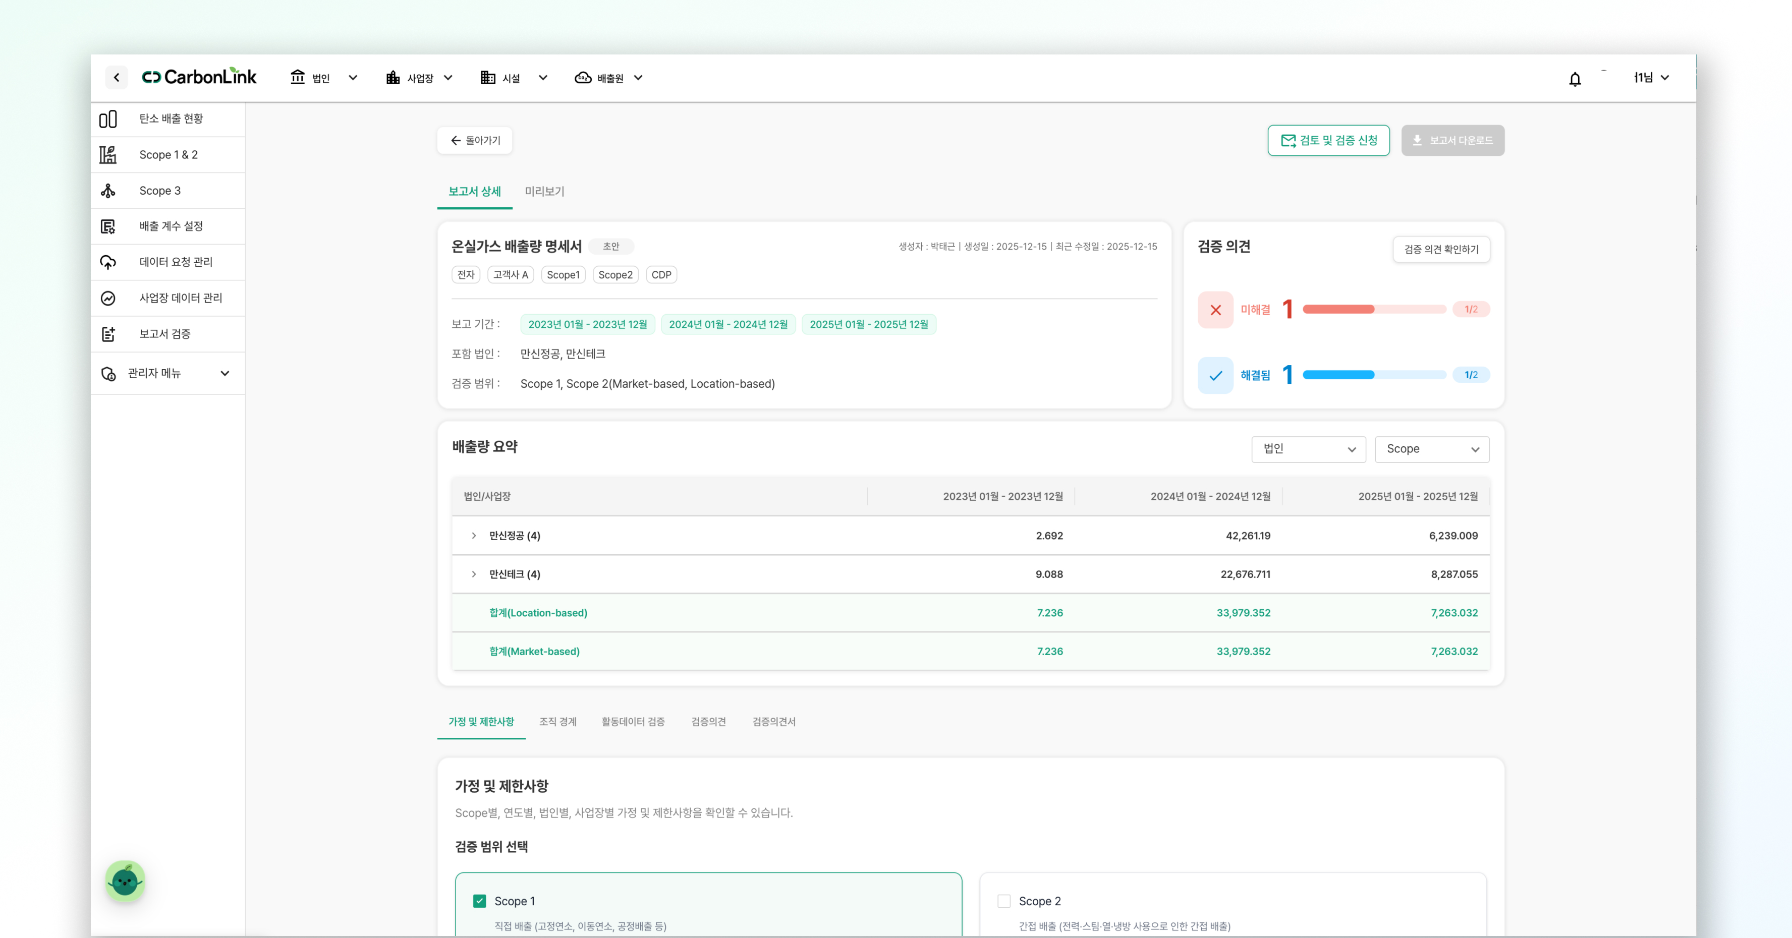Click the blue 해결됨 progress bar

(x=1374, y=375)
